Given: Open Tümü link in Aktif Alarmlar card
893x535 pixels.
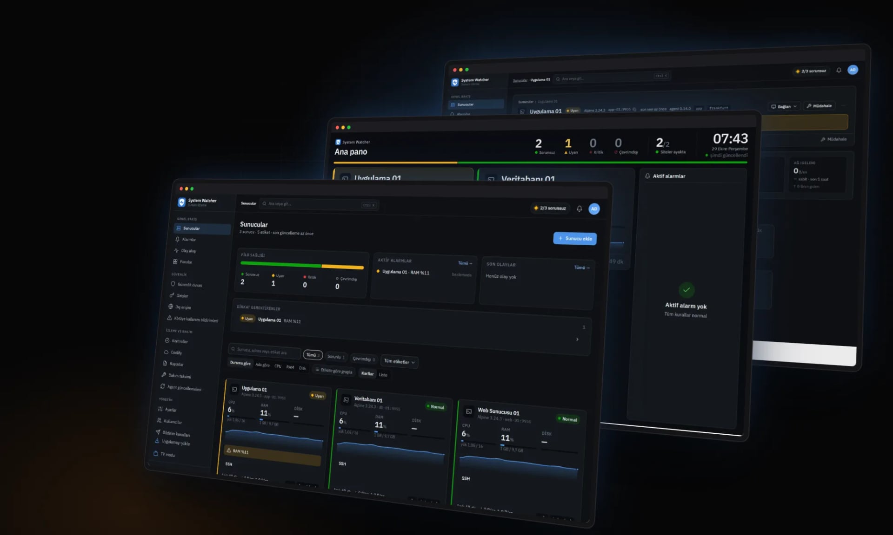Looking at the screenshot, I should point(465,263).
